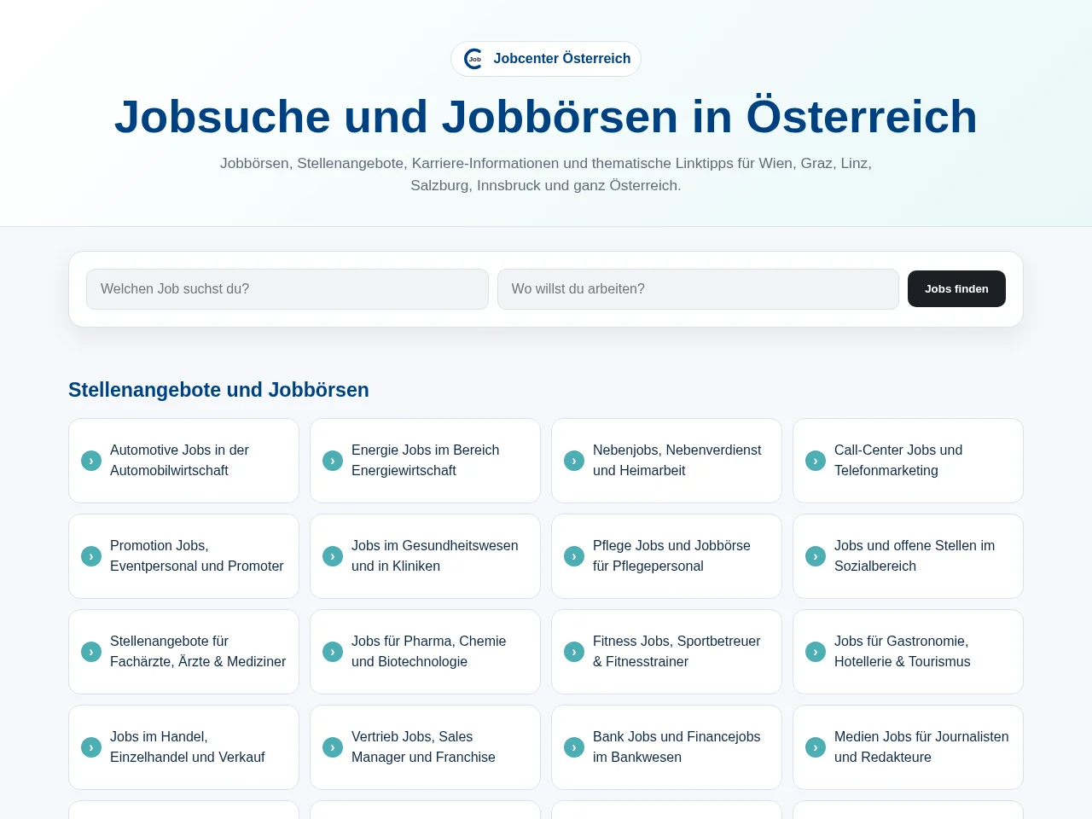Open Nebenjobs, Nebenverdienst und Heimarbeit
Image resolution: width=1092 pixels, height=819 pixels.
coord(666,461)
